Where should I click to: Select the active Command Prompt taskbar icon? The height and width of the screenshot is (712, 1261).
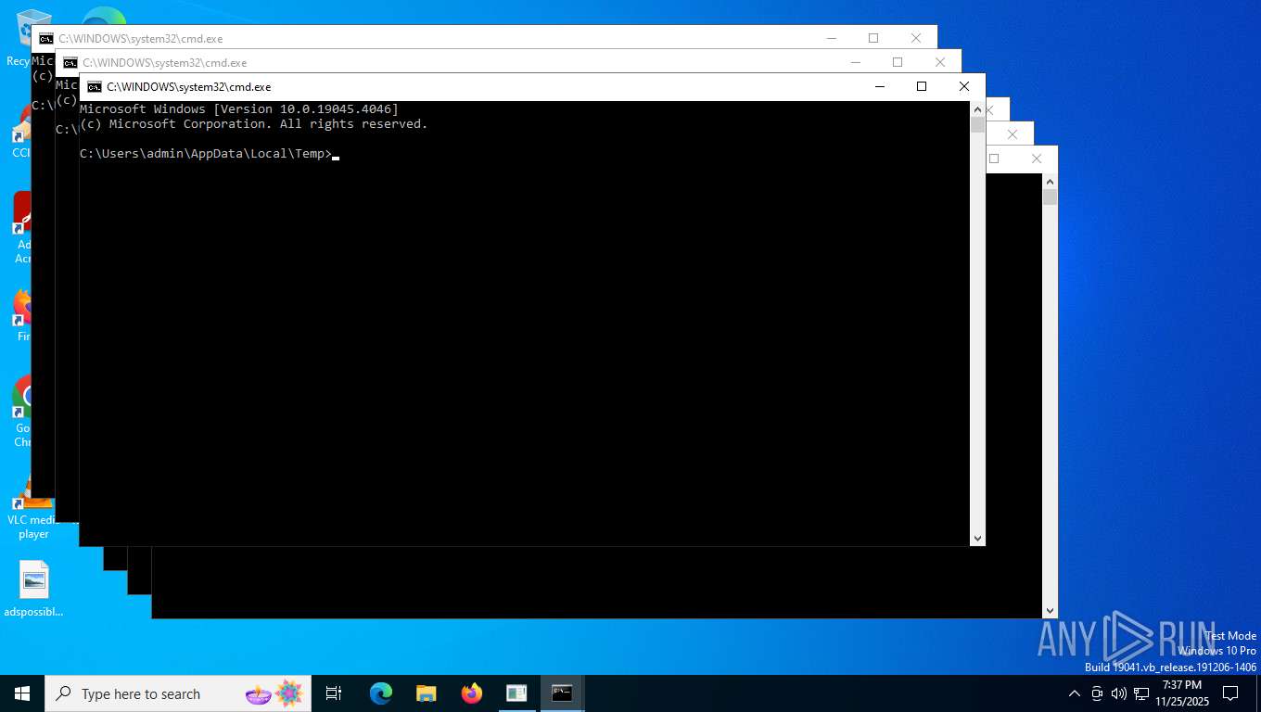click(562, 693)
